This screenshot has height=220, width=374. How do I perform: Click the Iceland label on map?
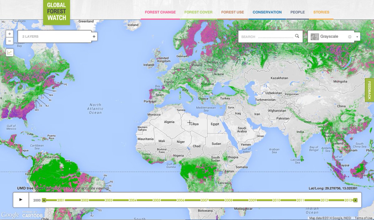[133, 25]
